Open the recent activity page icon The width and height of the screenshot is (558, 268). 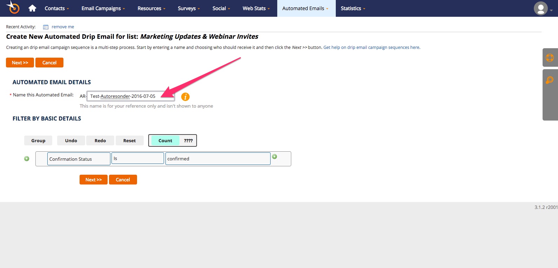[46, 27]
